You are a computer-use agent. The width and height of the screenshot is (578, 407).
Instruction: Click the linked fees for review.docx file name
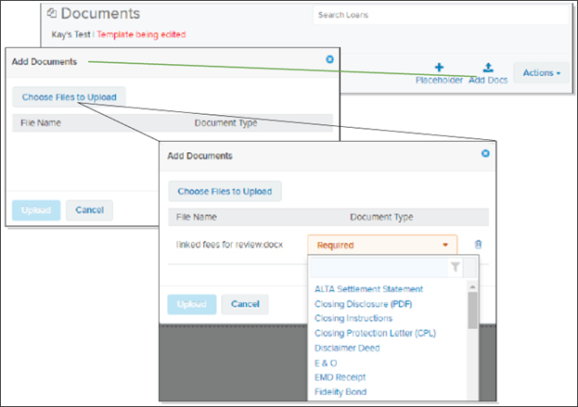pyautogui.click(x=229, y=245)
